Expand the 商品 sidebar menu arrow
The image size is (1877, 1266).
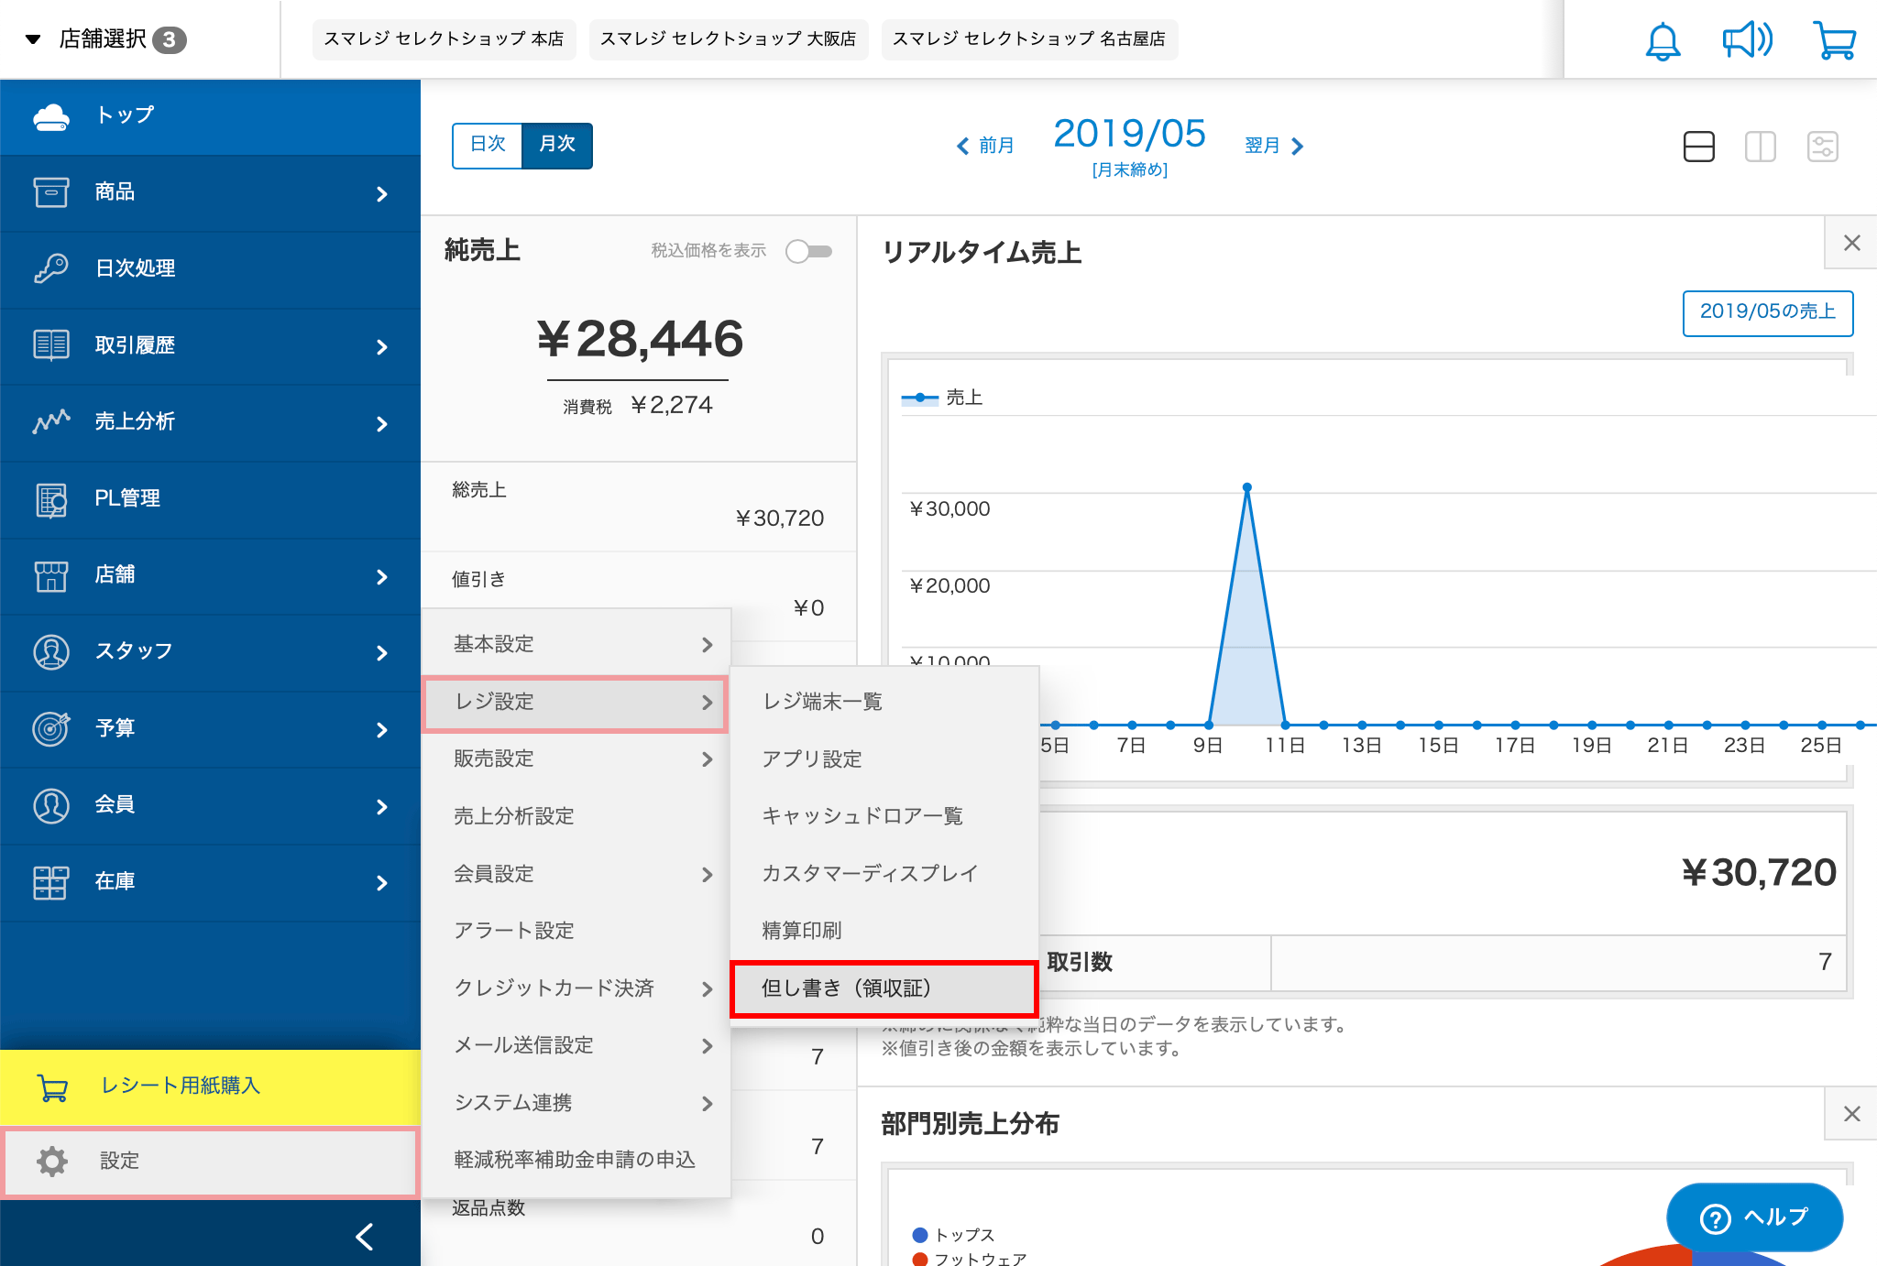382,193
